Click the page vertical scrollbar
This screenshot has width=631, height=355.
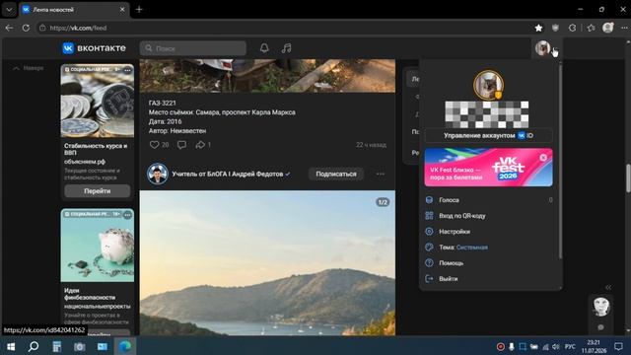click(x=628, y=178)
